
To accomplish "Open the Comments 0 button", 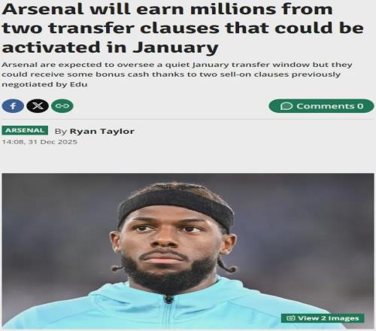I will pyautogui.click(x=321, y=106).
